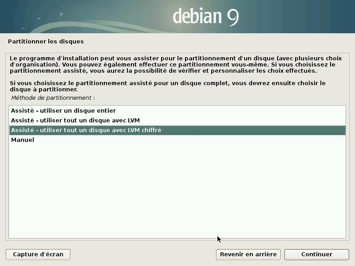This screenshot has height=266, width=355.
Task: Go back using "Revenir en arrière"
Action: point(248,254)
